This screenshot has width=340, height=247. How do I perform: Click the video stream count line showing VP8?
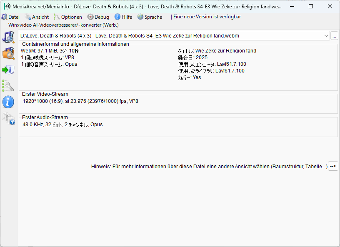pyautogui.click(x=47, y=57)
